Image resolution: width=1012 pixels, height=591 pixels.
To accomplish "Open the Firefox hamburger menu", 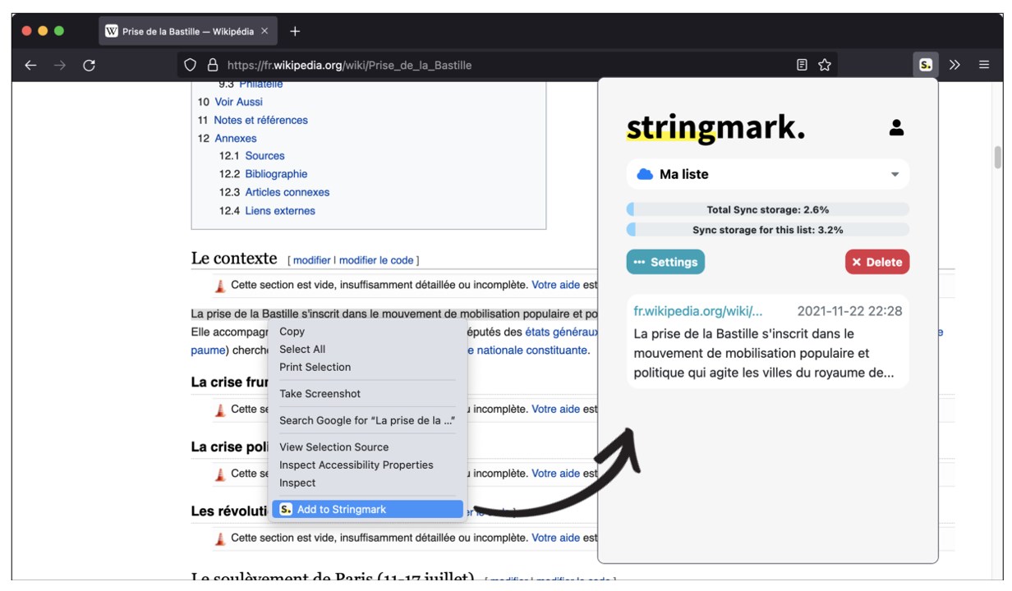I will pyautogui.click(x=984, y=65).
